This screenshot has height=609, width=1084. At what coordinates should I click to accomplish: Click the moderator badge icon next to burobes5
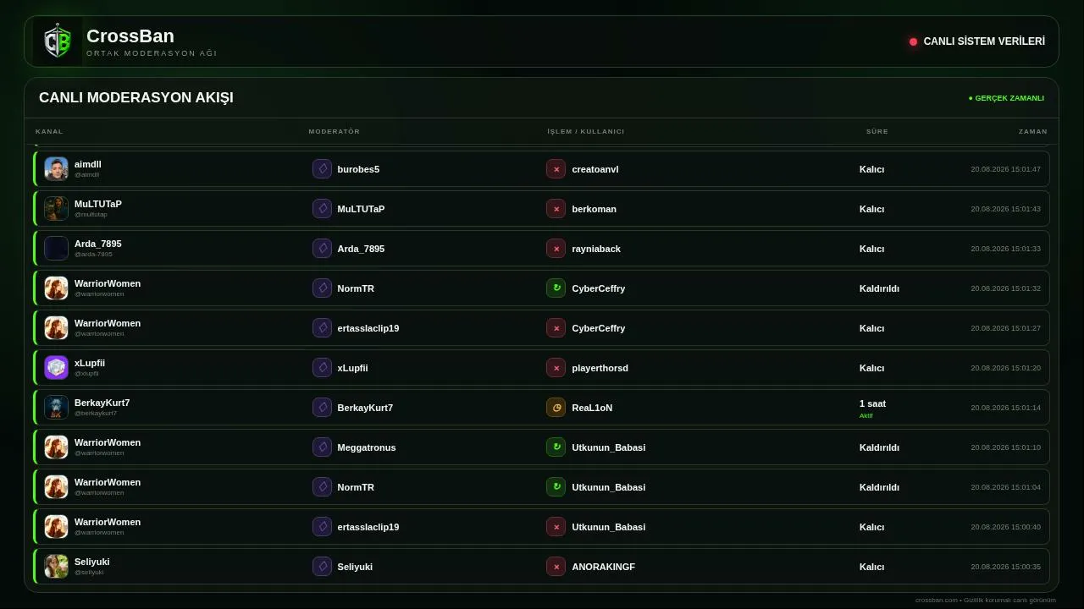pos(322,169)
